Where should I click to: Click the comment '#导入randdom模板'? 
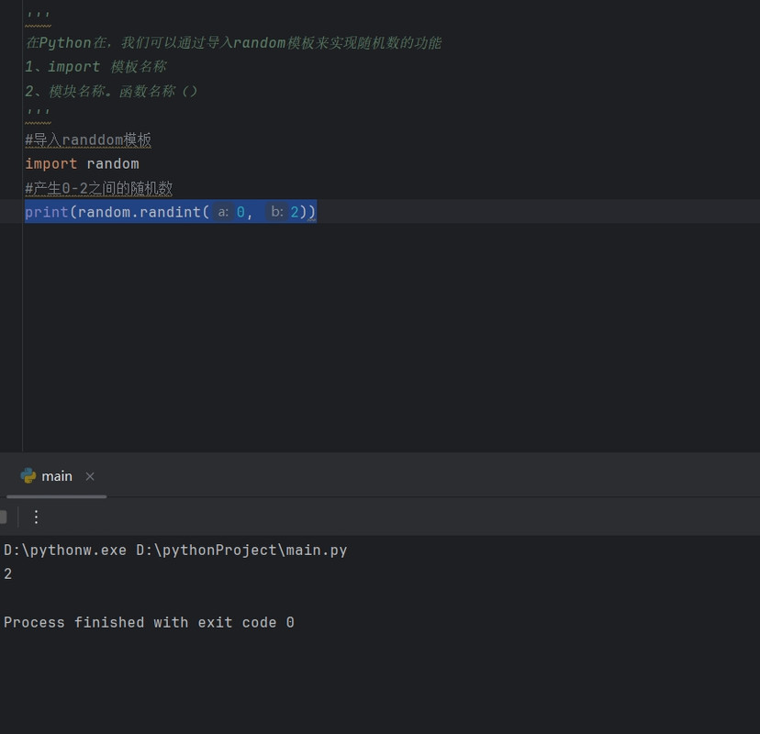tap(88, 140)
